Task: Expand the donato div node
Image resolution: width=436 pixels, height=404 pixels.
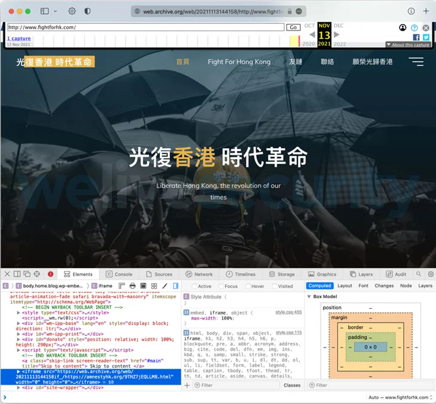Action: (19, 339)
